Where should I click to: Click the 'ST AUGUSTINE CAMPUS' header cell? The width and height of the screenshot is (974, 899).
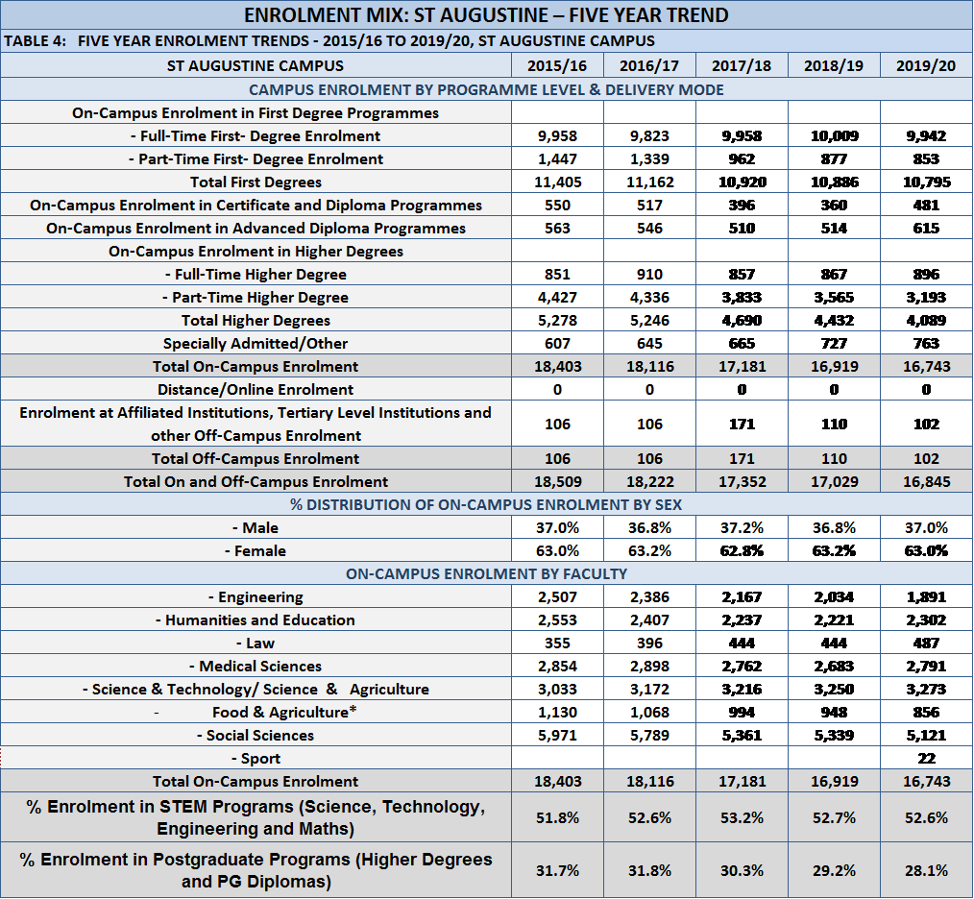[x=256, y=66]
